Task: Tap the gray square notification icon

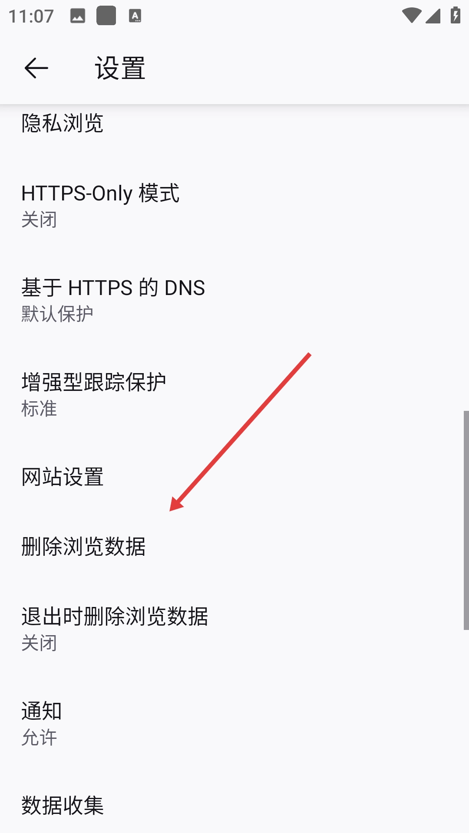Action: point(106,16)
